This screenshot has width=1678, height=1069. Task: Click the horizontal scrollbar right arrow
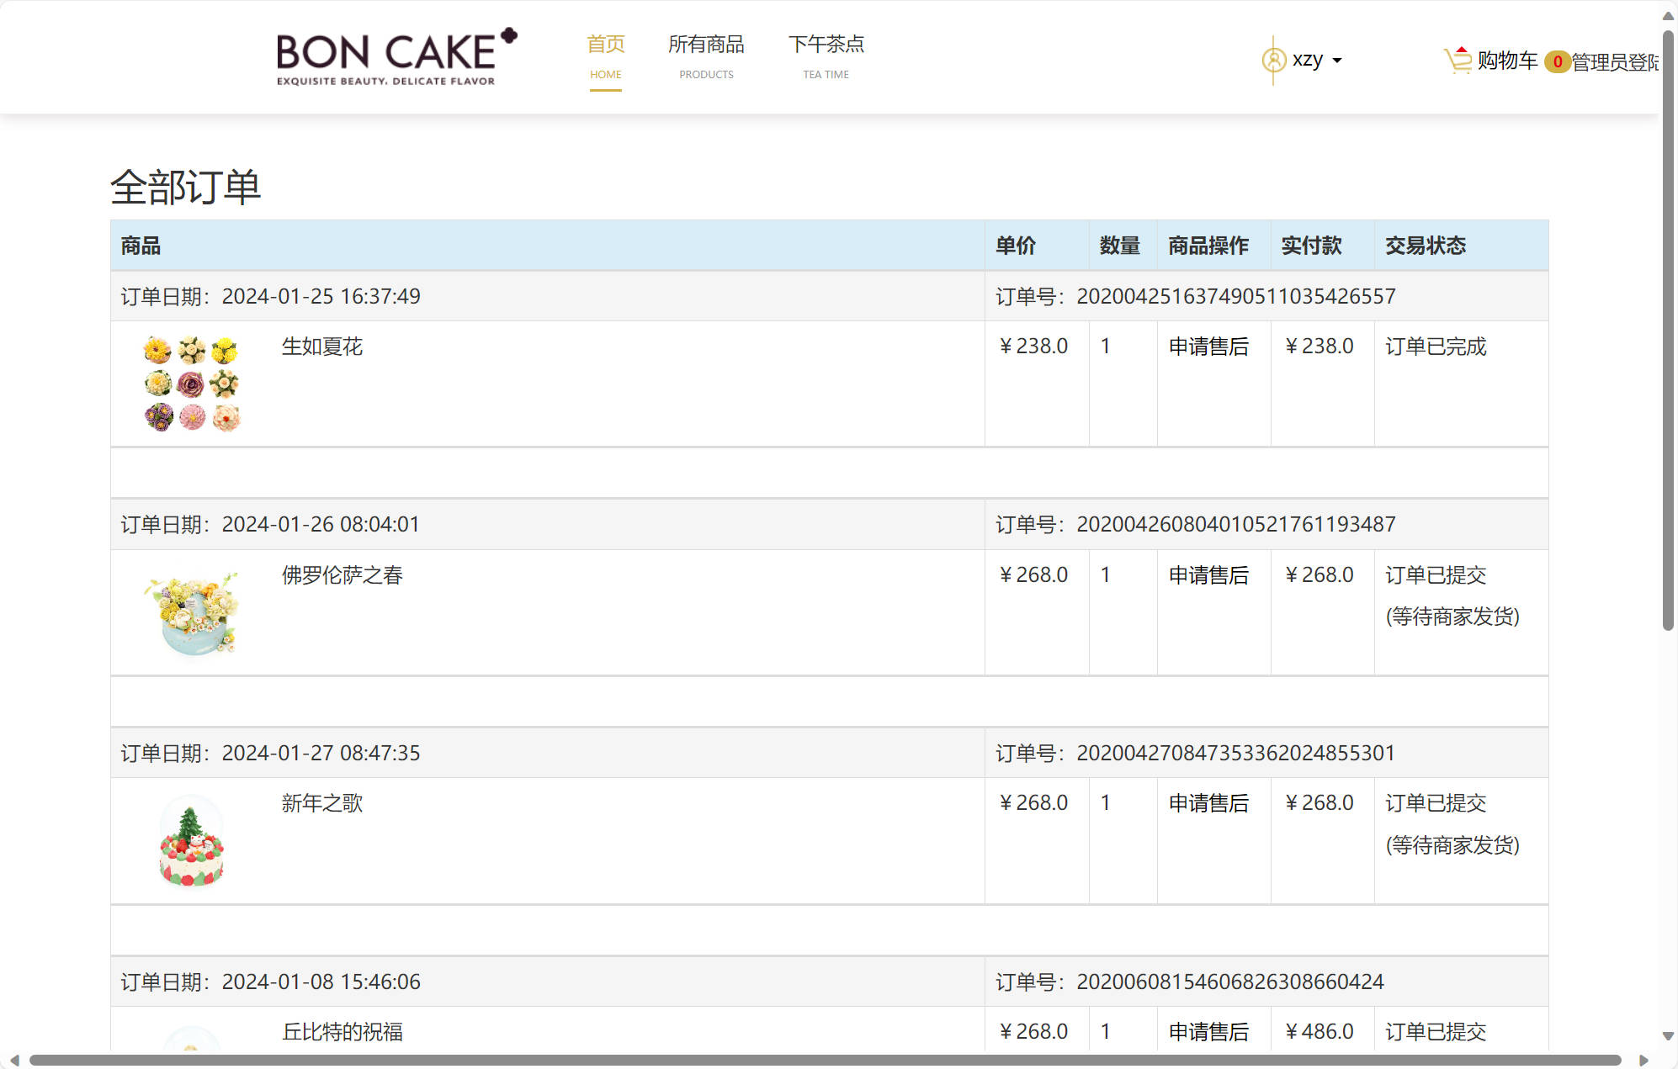coord(1643,1061)
